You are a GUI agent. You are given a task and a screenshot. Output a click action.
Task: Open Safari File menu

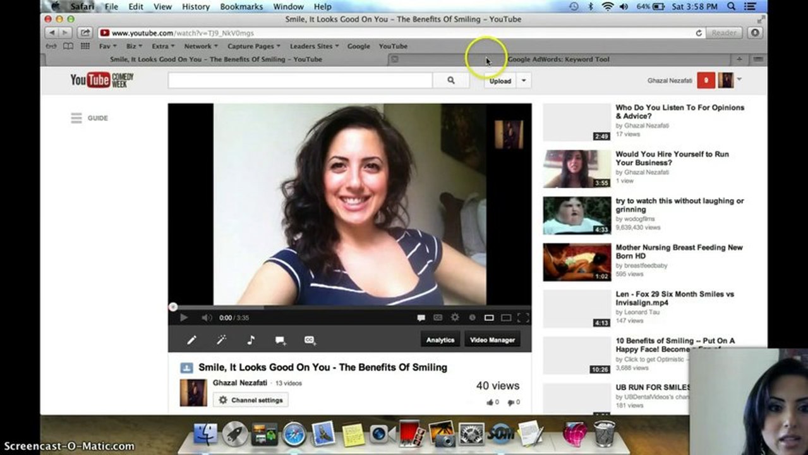[111, 6]
